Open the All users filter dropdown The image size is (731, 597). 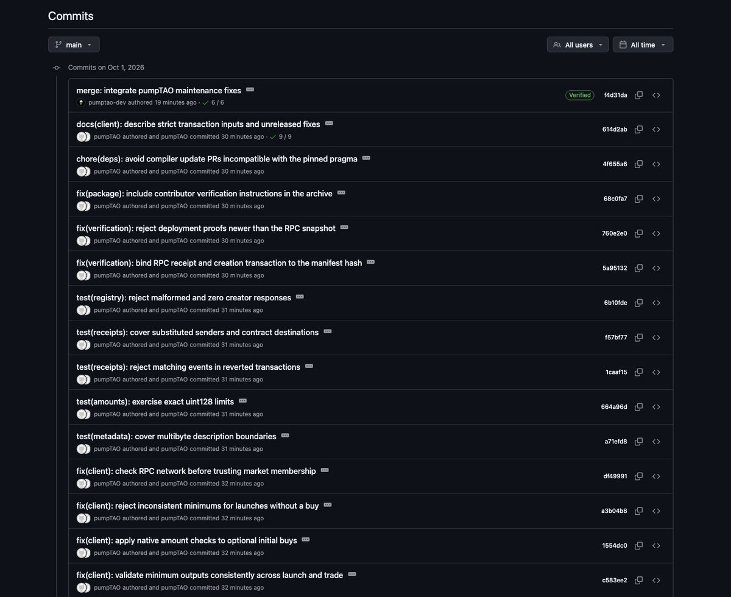pos(577,44)
